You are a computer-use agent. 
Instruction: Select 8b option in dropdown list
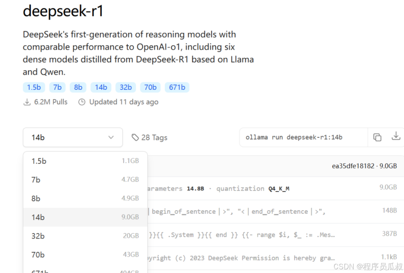coord(85,198)
